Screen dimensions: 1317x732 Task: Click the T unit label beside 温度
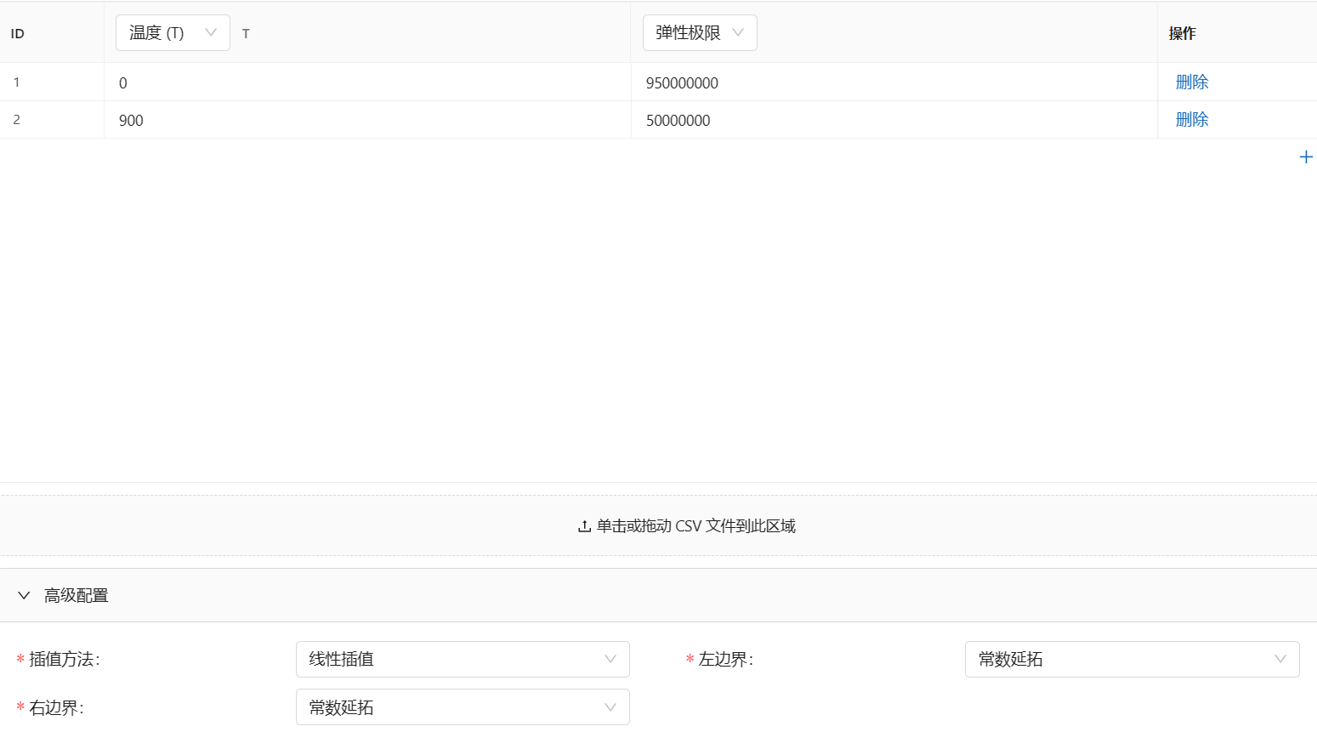pyautogui.click(x=246, y=34)
